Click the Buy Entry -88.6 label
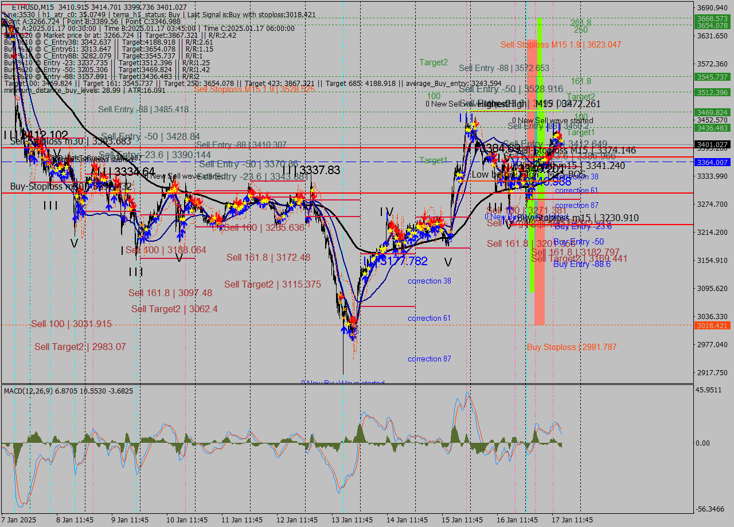This screenshot has width=734, height=527. [582, 264]
